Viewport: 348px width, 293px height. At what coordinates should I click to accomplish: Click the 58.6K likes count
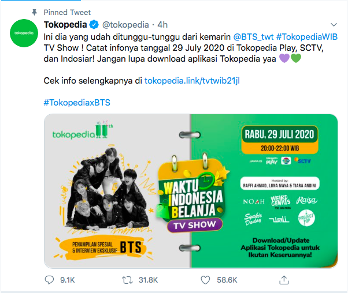tap(227, 280)
